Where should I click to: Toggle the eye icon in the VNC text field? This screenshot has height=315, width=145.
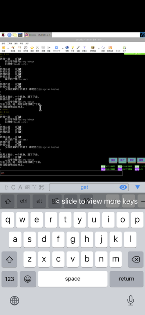[123, 187]
